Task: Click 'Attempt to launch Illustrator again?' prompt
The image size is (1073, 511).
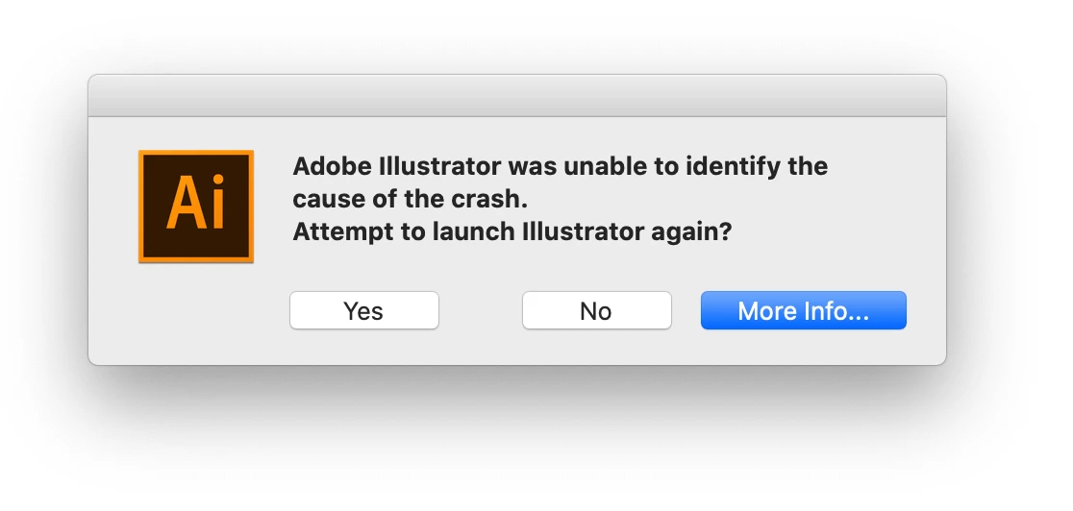Action: [512, 231]
